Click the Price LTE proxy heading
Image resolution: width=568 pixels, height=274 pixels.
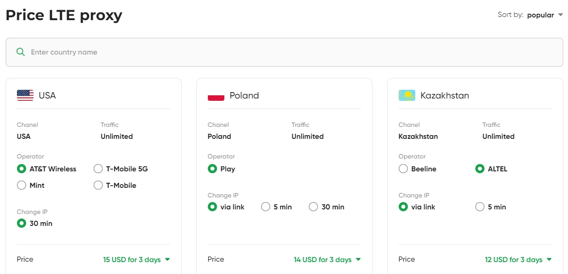64,15
